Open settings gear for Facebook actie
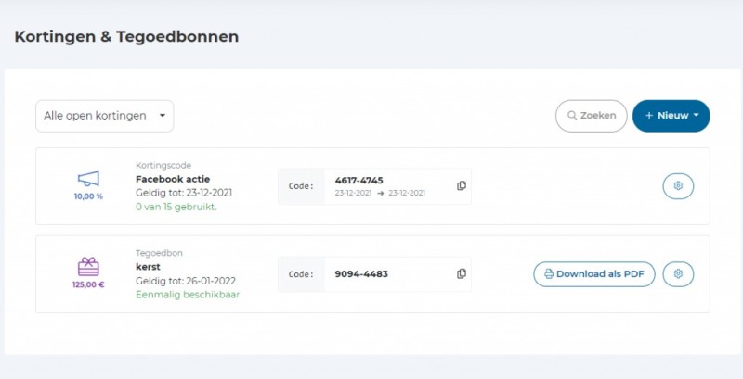The image size is (743, 379). point(678,185)
